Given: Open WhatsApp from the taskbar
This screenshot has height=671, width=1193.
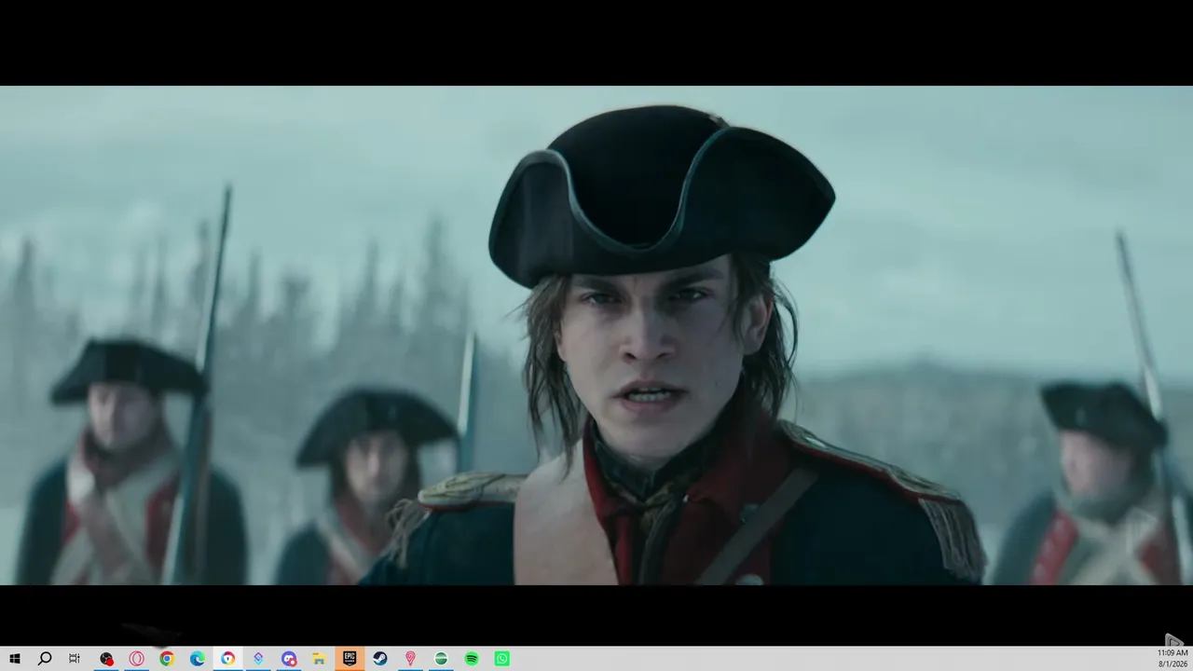Looking at the screenshot, I should tap(502, 659).
